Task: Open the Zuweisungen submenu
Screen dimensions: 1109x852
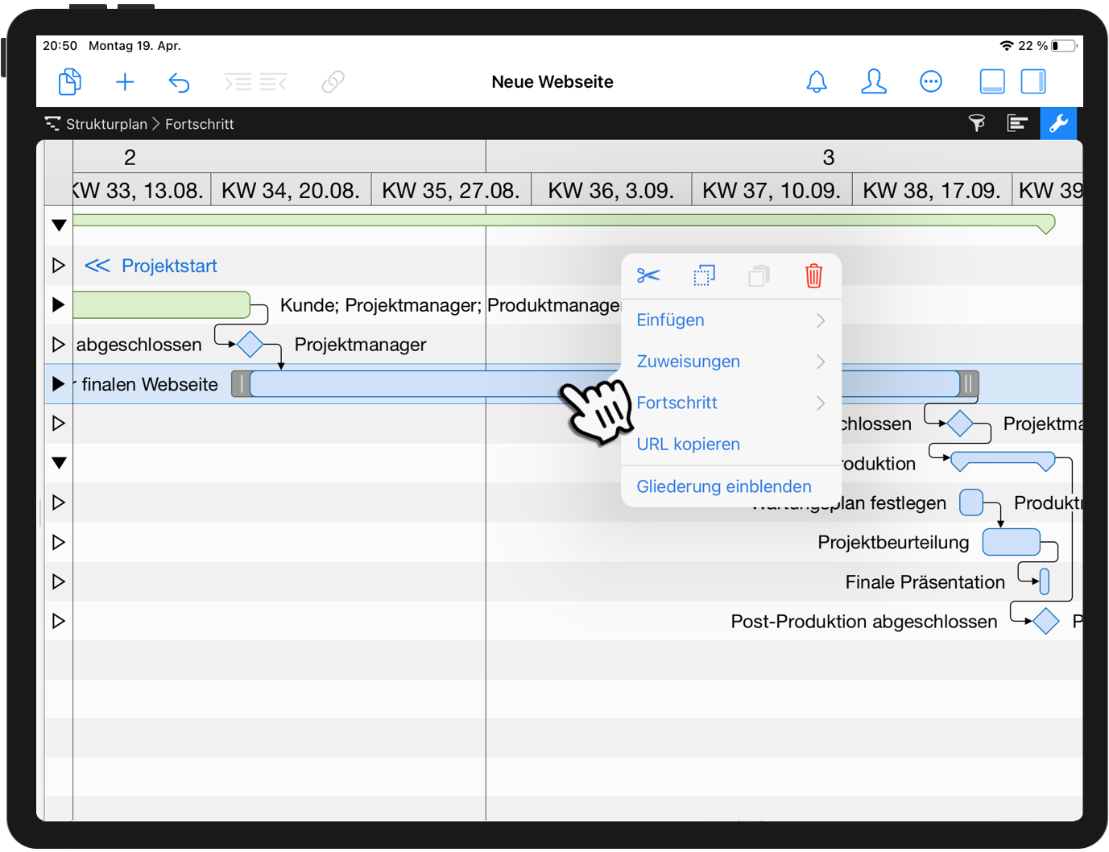Action: coord(689,361)
